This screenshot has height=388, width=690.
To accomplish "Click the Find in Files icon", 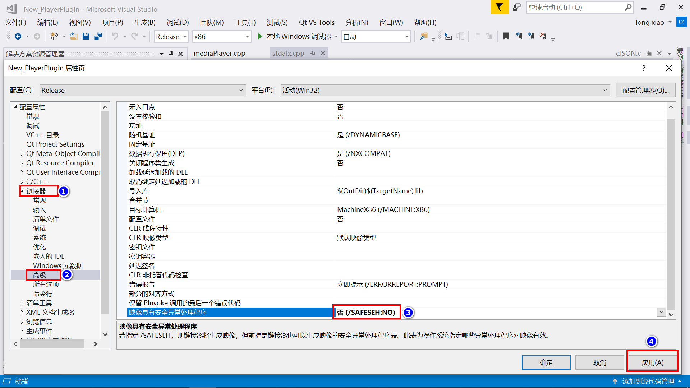I will click(424, 36).
